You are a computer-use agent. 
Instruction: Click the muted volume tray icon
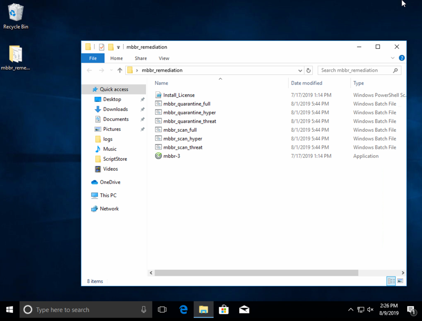coord(370,310)
